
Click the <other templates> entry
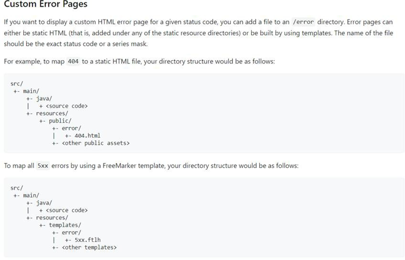pyautogui.click(x=89, y=248)
